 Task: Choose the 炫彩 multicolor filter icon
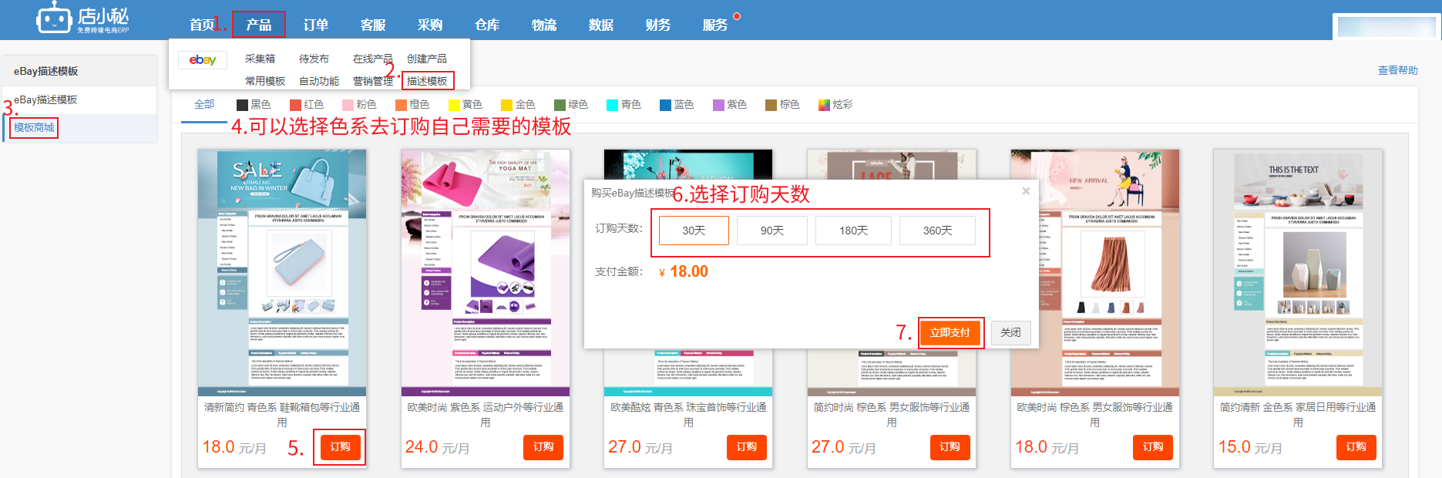(x=824, y=105)
